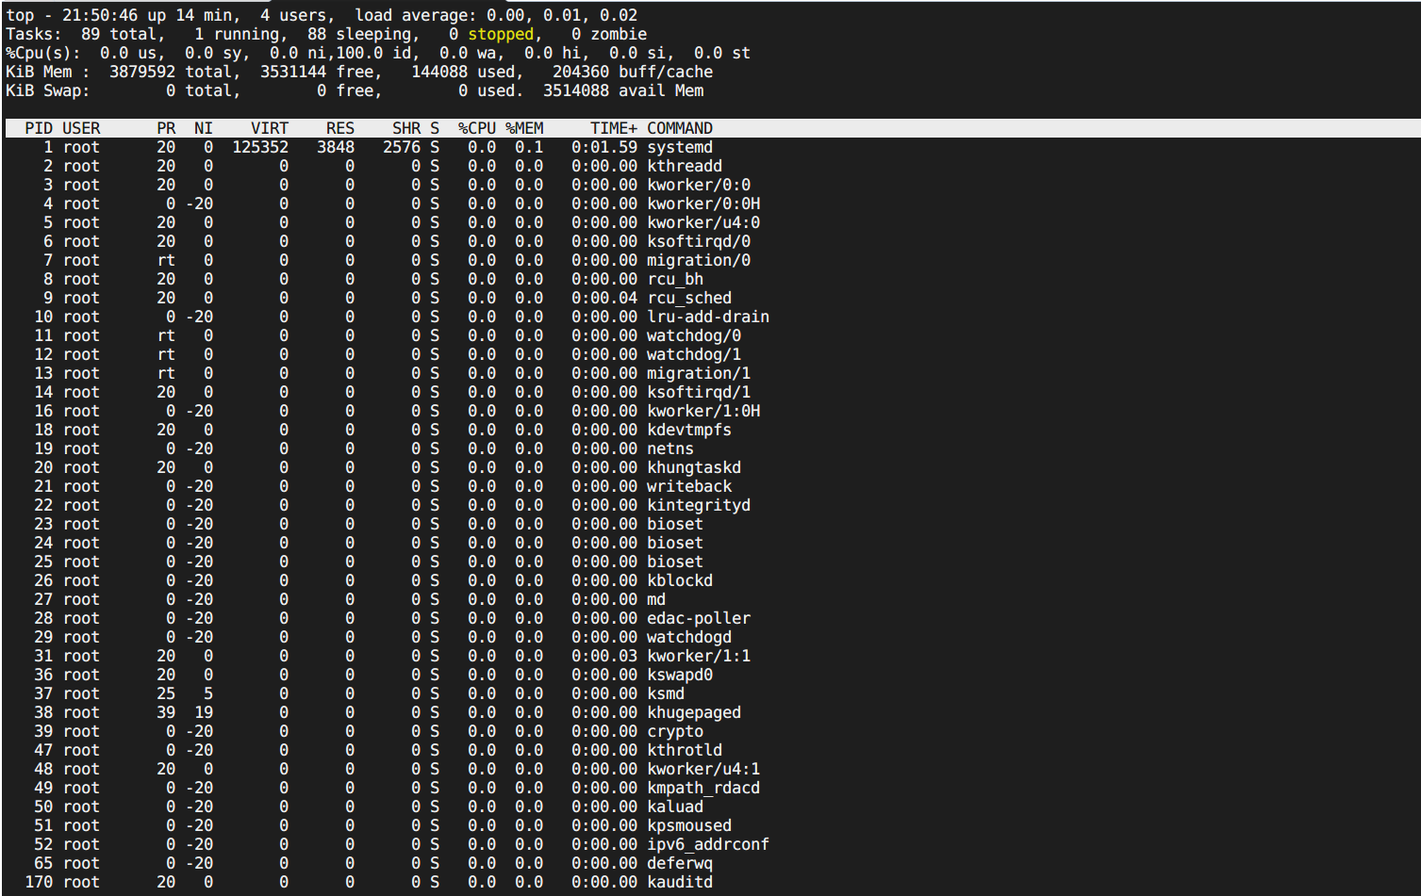Image resolution: width=1421 pixels, height=896 pixels.
Task: Click the "PID" column header
Action: [39, 128]
